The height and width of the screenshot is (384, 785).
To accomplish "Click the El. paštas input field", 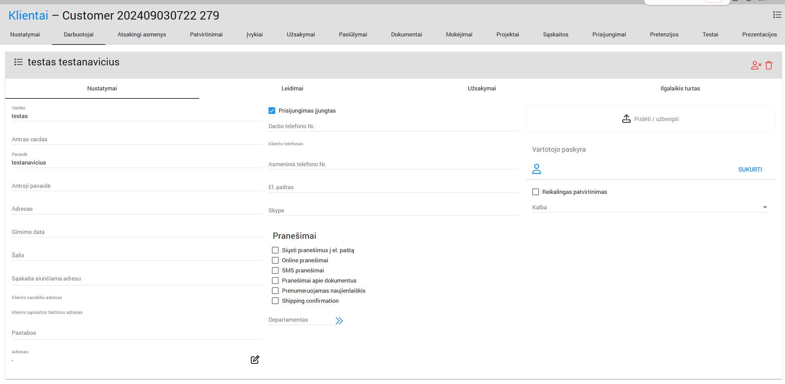I will [393, 187].
